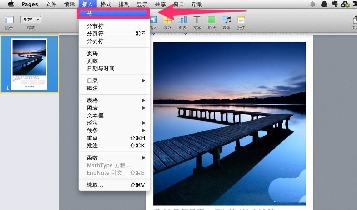This screenshot has height=210, width=357.
Task: Select page 1 thumbnail in sidebar
Action: 29,64
